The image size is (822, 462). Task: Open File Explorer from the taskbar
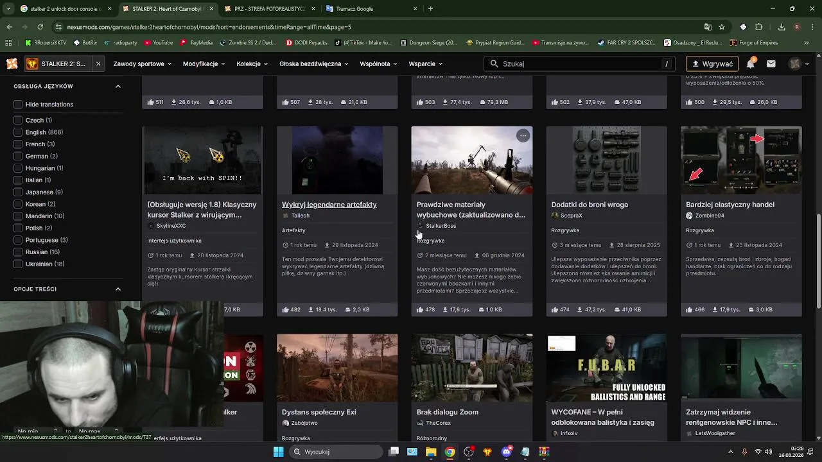click(431, 452)
